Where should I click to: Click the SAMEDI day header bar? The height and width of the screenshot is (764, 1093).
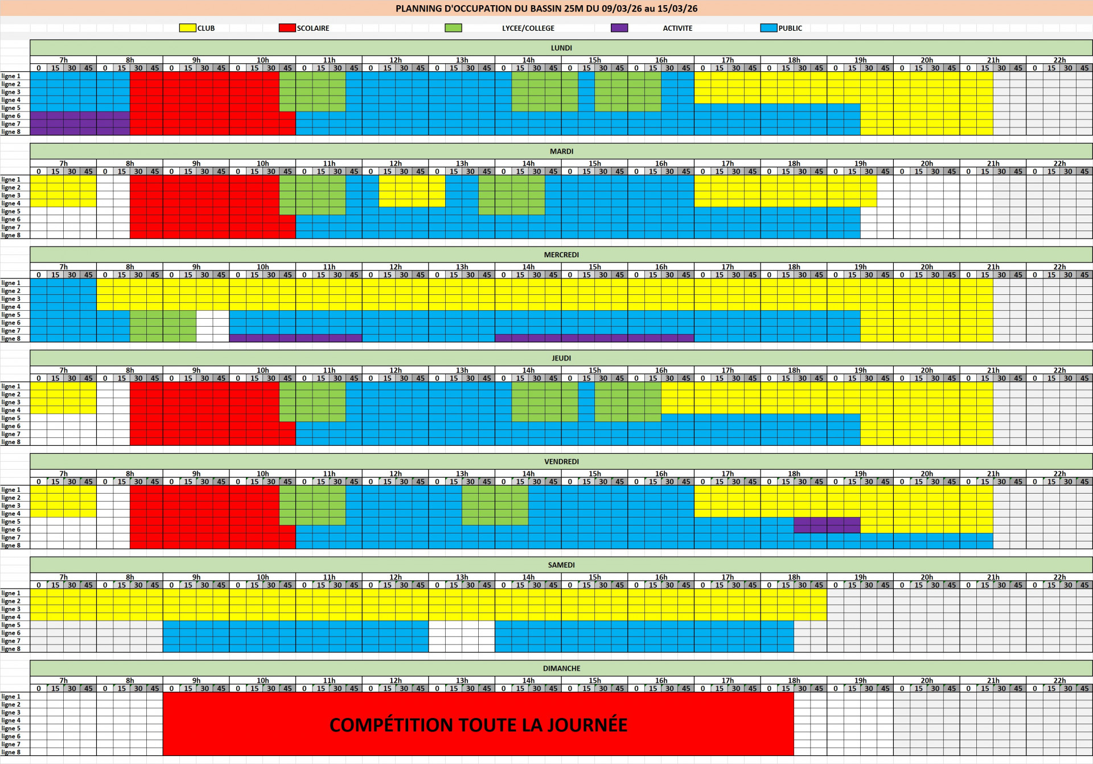pyautogui.click(x=561, y=565)
